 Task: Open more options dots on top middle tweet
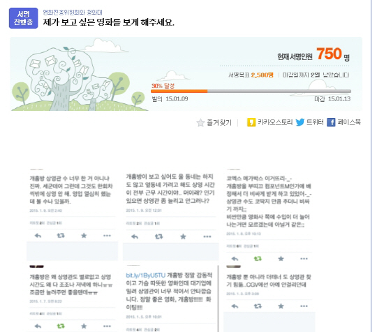207,237
